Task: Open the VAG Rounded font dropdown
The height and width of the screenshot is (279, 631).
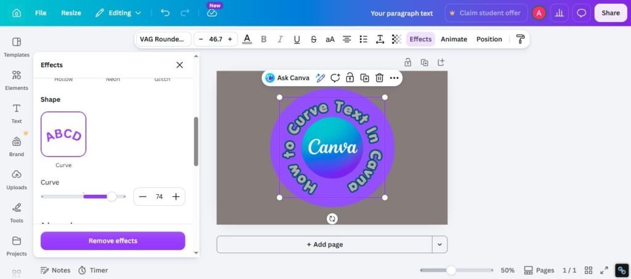Action: [x=163, y=39]
